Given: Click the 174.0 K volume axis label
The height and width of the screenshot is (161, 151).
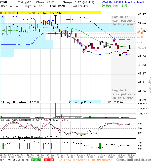Looking at the screenshot, I should point(143,114).
